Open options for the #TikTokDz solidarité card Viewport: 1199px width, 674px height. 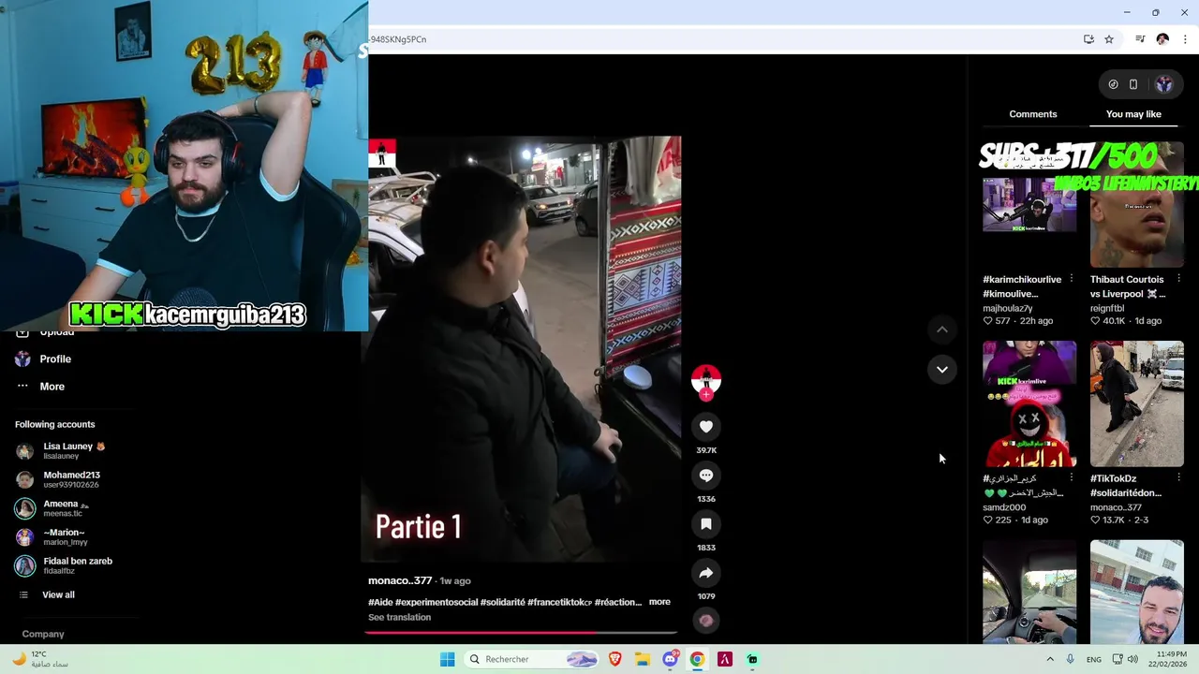pos(1178,477)
